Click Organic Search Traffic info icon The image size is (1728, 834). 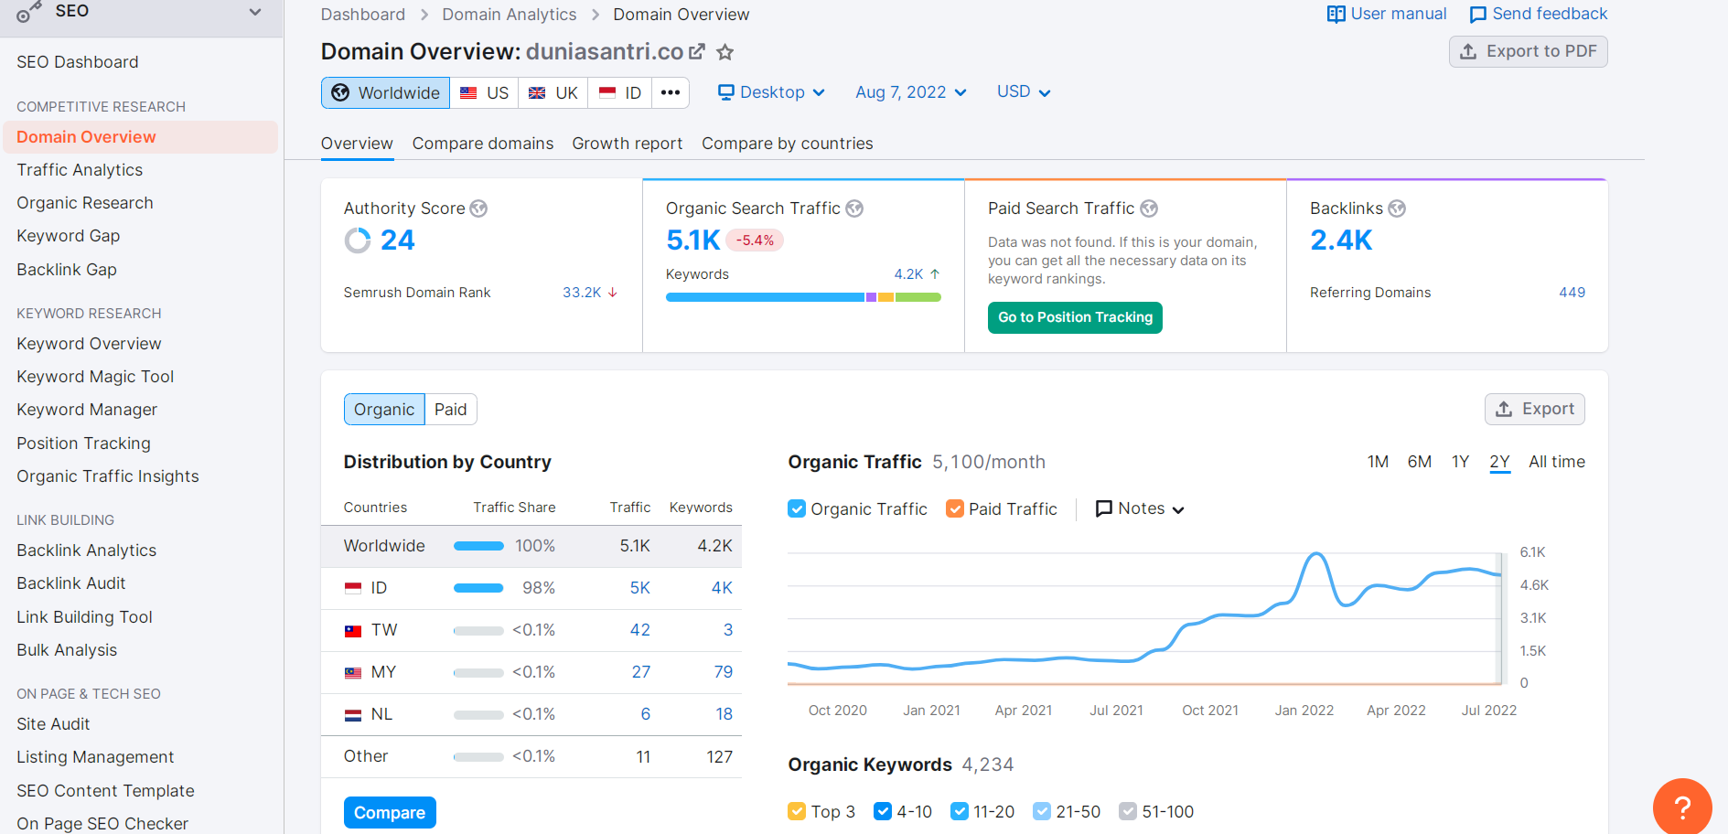click(x=854, y=208)
